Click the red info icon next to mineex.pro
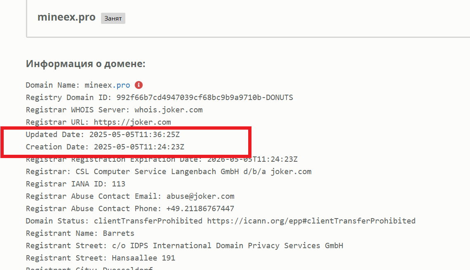 pyautogui.click(x=139, y=85)
